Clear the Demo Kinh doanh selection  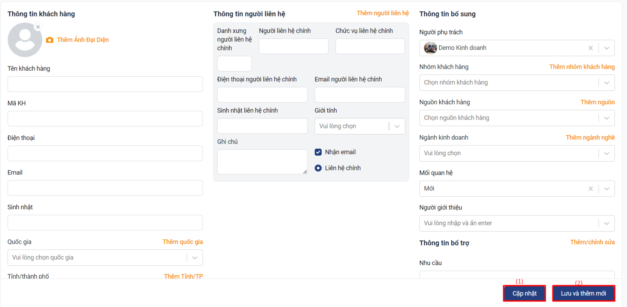[591, 48]
